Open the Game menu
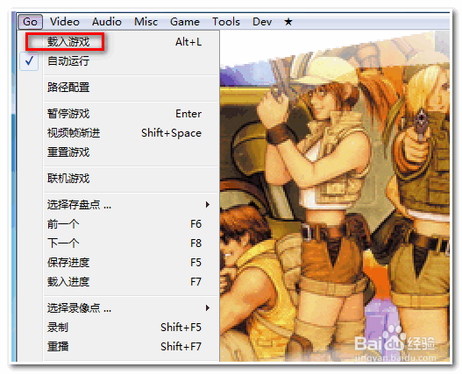Screen dimensions: 462x374 click(185, 22)
